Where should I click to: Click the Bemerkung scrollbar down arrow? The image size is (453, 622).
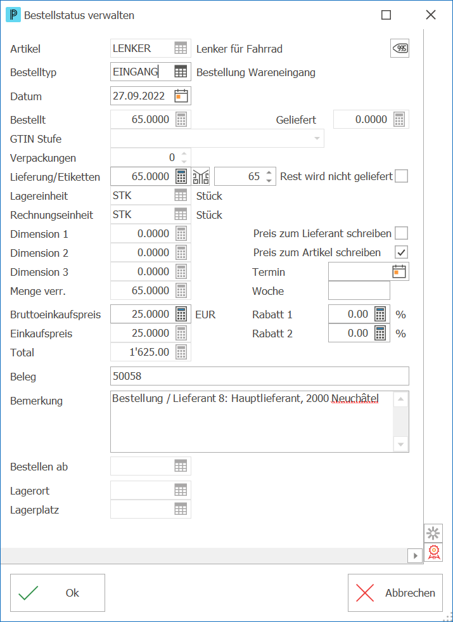(400, 444)
